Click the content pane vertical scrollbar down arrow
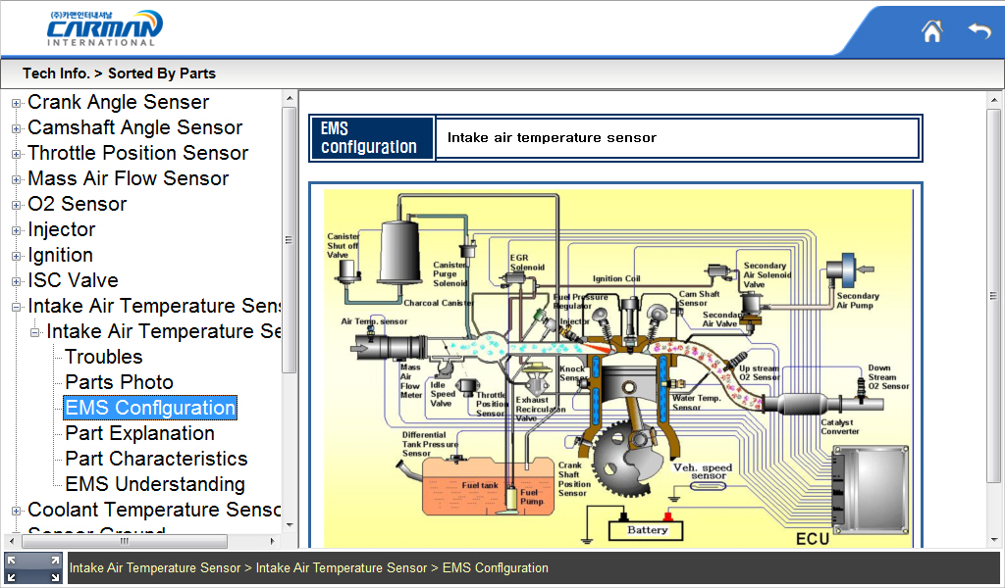The width and height of the screenshot is (1005, 588). pyautogui.click(x=995, y=540)
